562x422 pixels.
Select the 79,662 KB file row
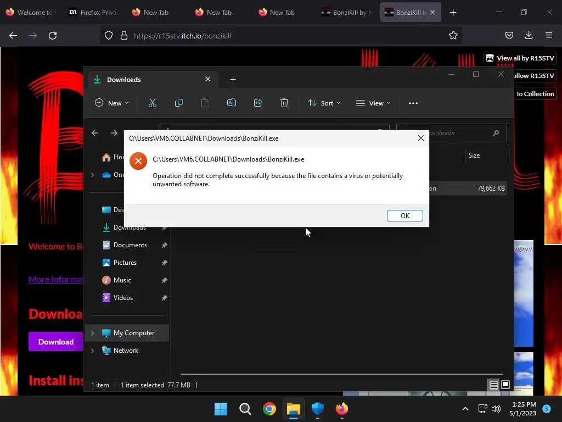pyautogui.click(x=468, y=188)
